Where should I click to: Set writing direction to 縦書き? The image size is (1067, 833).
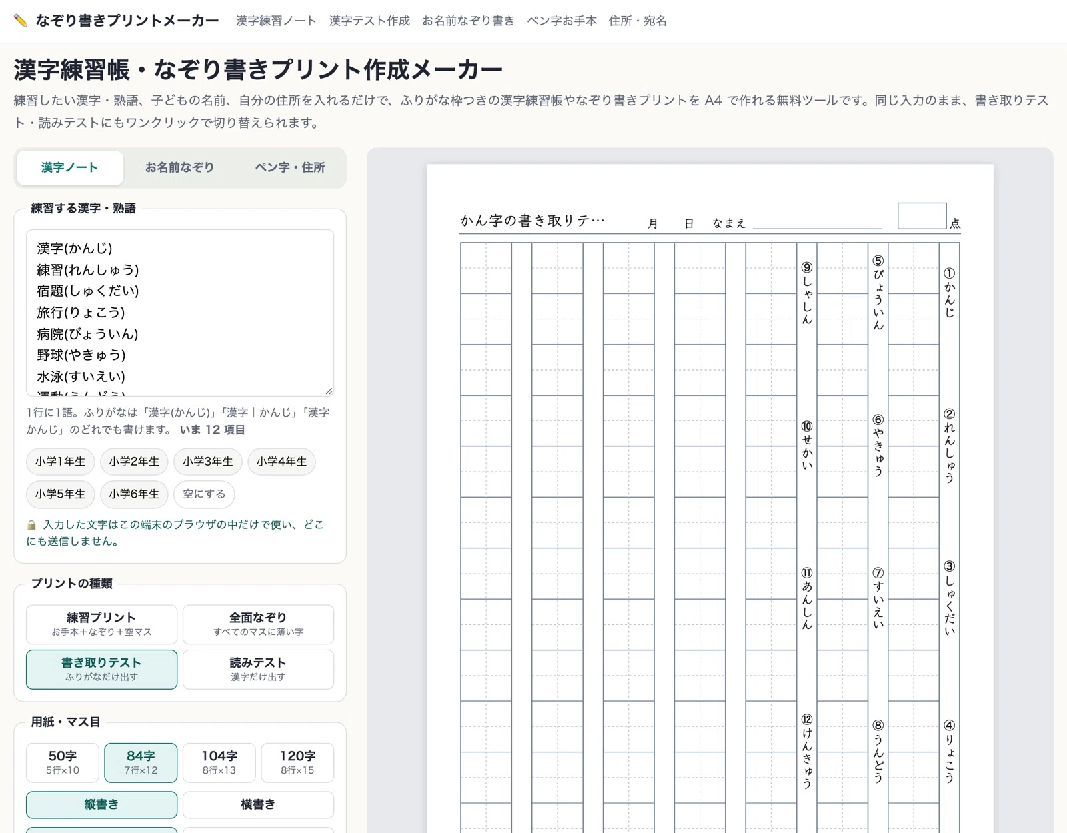click(x=102, y=805)
